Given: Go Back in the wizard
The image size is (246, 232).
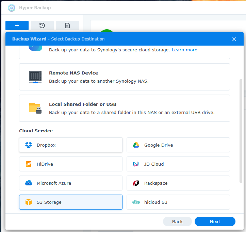Looking at the screenshot, I should pos(177,221).
